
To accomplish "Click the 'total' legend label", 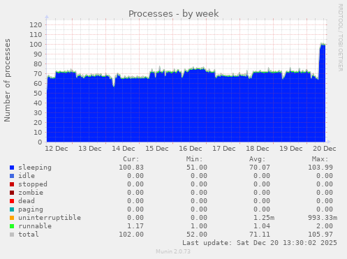I will (x=29, y=235).
